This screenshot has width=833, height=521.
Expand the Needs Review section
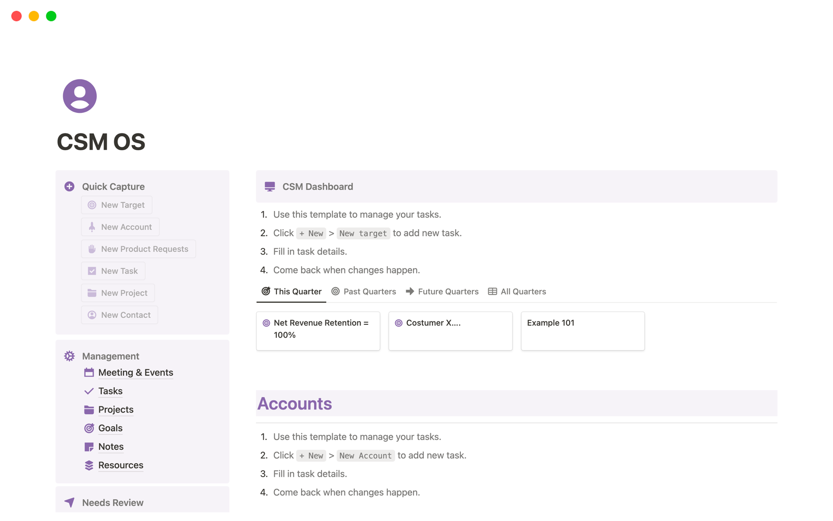pos(113,502)
